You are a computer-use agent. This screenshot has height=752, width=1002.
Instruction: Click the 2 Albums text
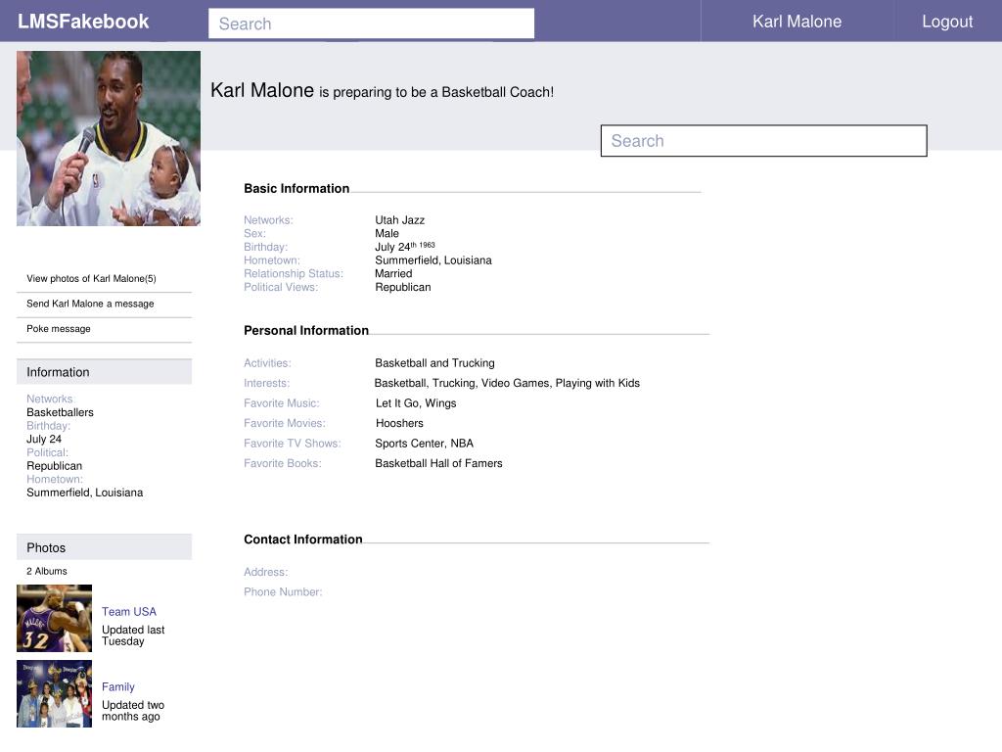click(47, 571)
